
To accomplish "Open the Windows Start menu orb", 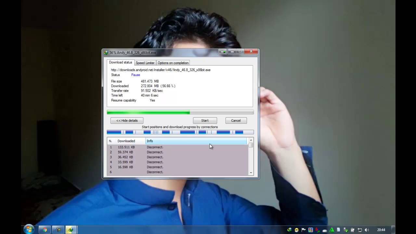I will tap(29, 229).
